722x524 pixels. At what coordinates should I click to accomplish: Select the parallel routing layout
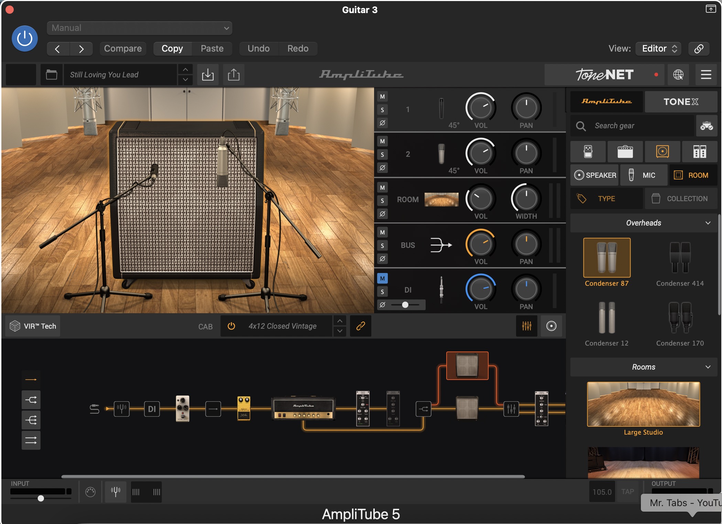click(x=31, y=440)
